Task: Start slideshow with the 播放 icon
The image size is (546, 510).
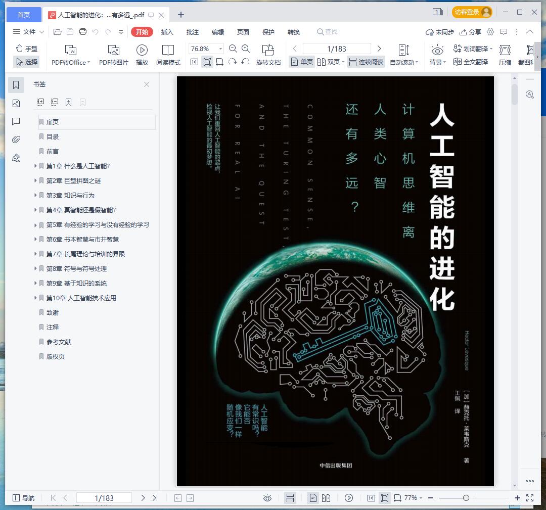Action: click(142, 50)
